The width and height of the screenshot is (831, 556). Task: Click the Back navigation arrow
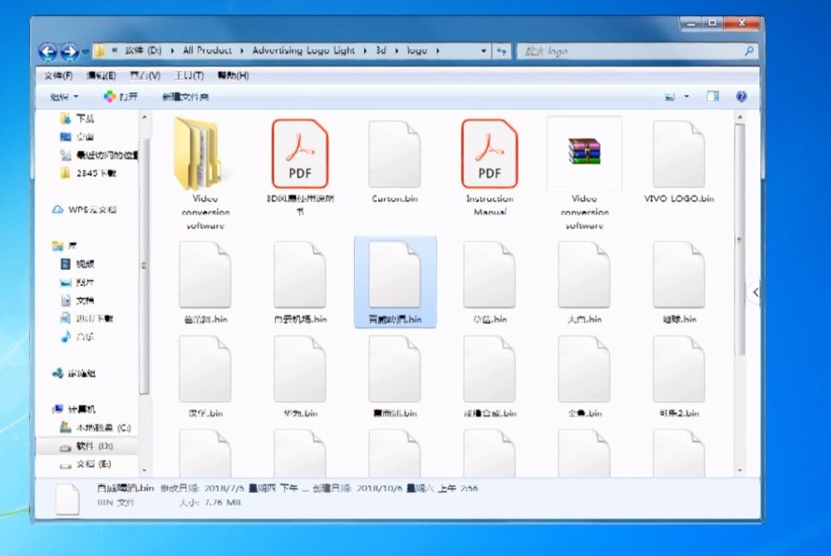click(x=48, y=52)
